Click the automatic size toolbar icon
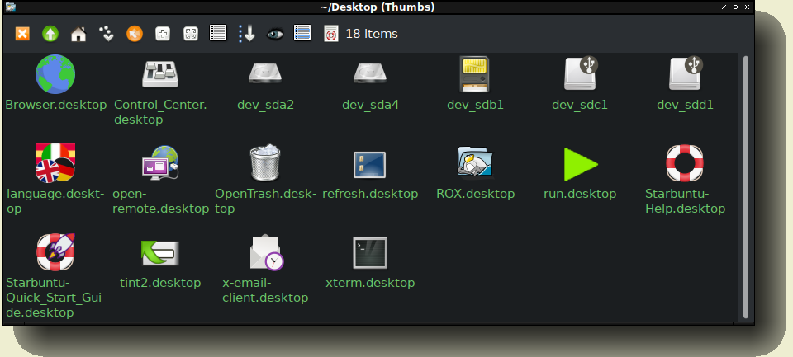Viewport: 793px width, 357px height. [191, 34]
